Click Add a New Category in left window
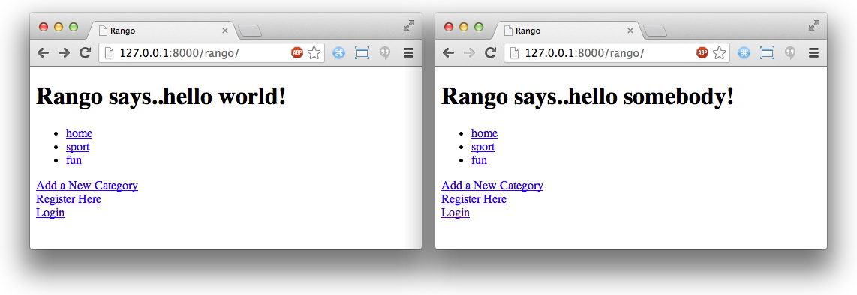The height and width of the screenshot is (295, 857). [87, 186]
